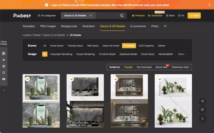Expand the Decors & 3D Models search dropdown
Screen dimensions: 214x133
point(78,16)
